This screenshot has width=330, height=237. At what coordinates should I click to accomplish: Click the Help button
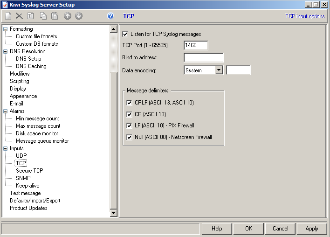point(217,229)
